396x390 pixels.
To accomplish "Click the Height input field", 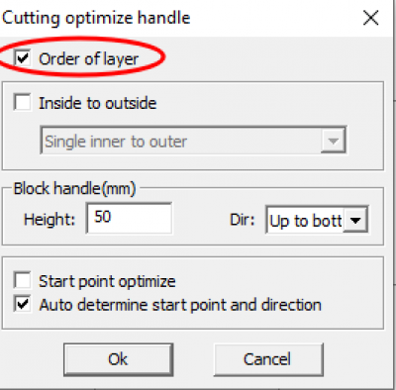I will [x=129, y=218].
